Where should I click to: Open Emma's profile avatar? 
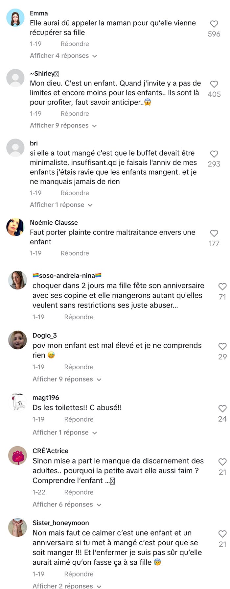pyautogui.click(x=15, y=18)
